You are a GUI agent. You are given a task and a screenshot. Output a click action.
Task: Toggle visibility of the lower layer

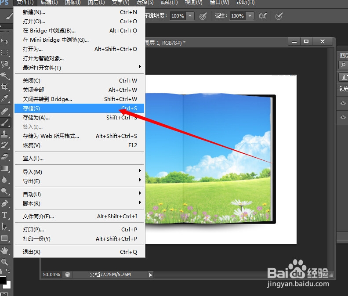point(343,117)
